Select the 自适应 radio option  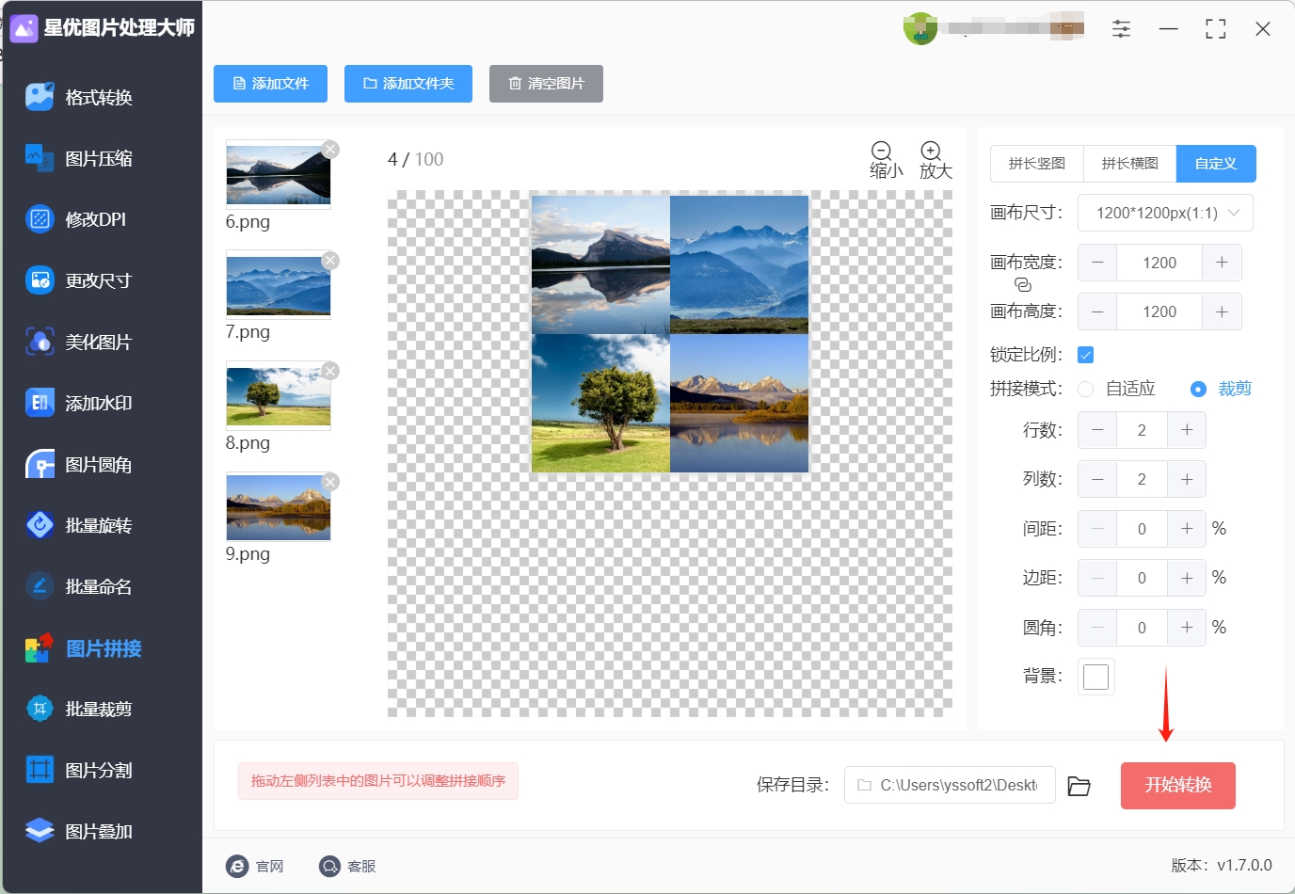point(1086,389)
